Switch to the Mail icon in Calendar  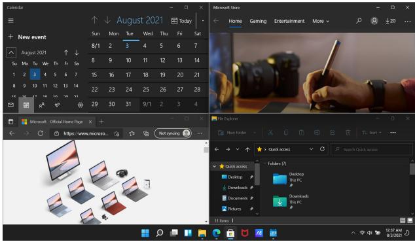point(10,105)
